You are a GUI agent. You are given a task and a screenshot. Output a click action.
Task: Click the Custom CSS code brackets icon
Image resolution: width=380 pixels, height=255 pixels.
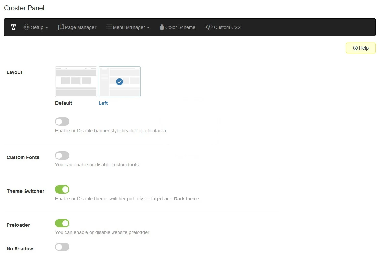pos(209,27)
